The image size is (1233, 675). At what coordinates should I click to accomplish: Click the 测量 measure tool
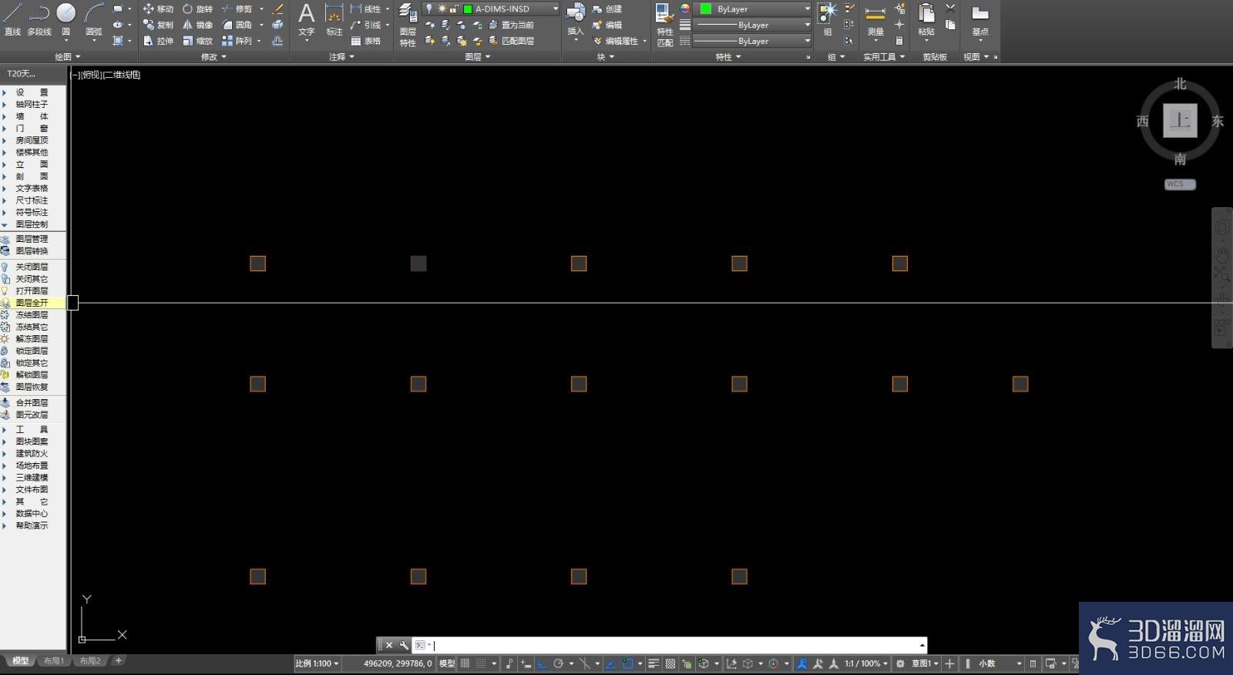(875, 20)
